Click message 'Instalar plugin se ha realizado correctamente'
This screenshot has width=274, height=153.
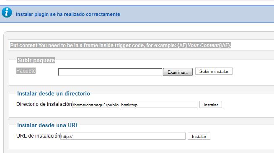68,14
